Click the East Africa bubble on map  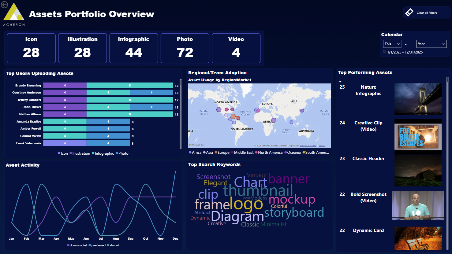tap(274, 120)
